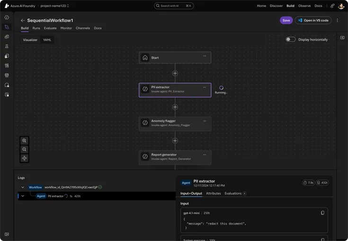
Task: Open the Anomoly flagger node options menu
Action: pyautogui.click(x=205, y=120)
